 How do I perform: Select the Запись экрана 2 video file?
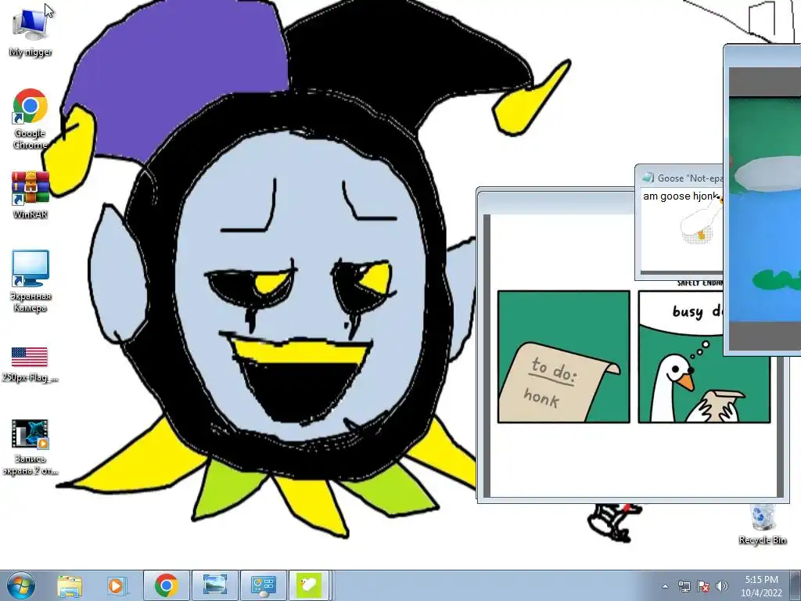tap(30, 447)
